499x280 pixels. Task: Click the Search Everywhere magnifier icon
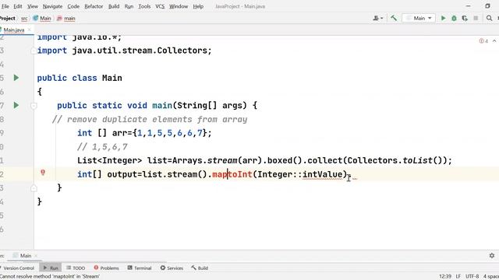pyautogui.click(x=489, y=19)
